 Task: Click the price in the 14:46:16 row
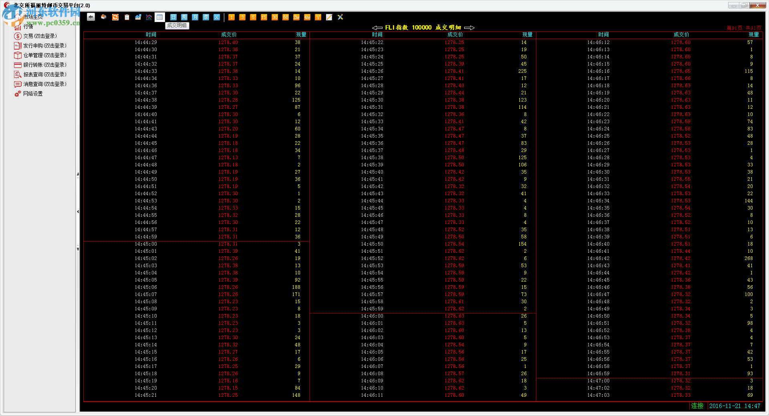pyautogui.click(x=681, y=71)
